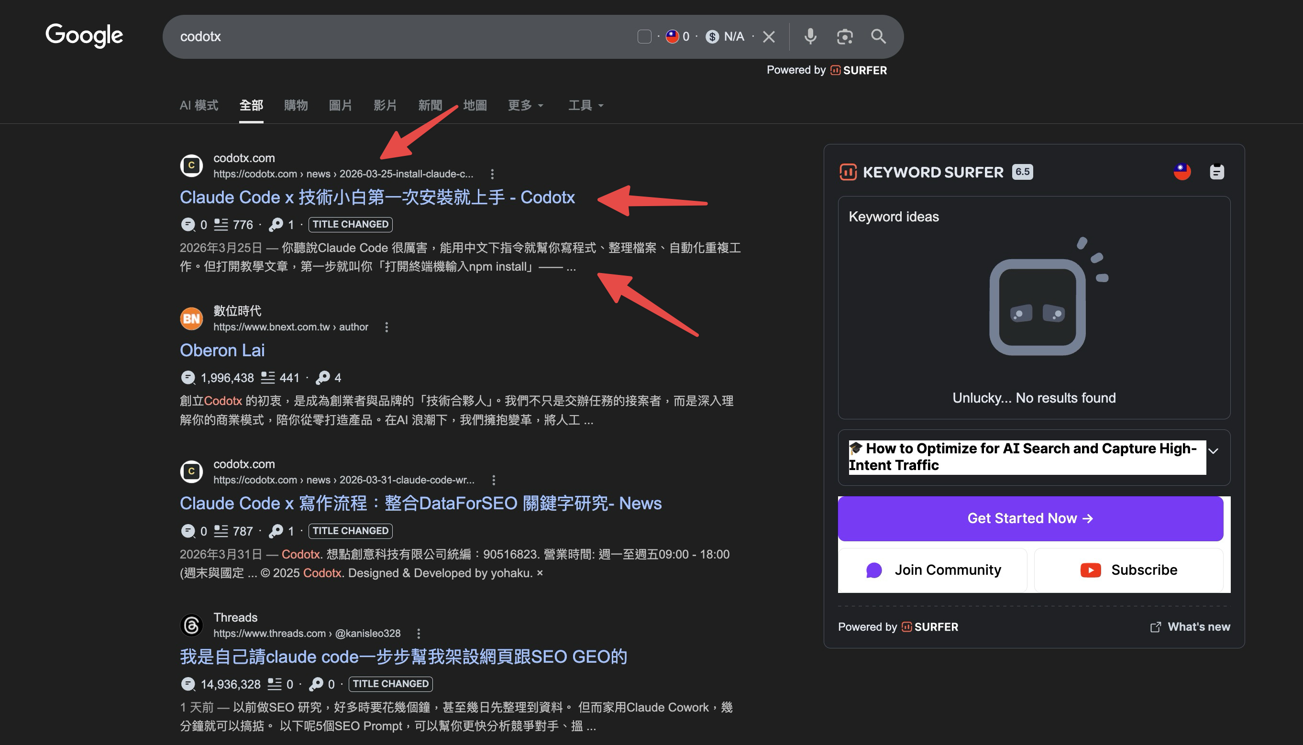This screenshot has height=745, width=1303.
Task: Clear the search query with the X icon
Action: pyautogui.click(x=768, y=36)
